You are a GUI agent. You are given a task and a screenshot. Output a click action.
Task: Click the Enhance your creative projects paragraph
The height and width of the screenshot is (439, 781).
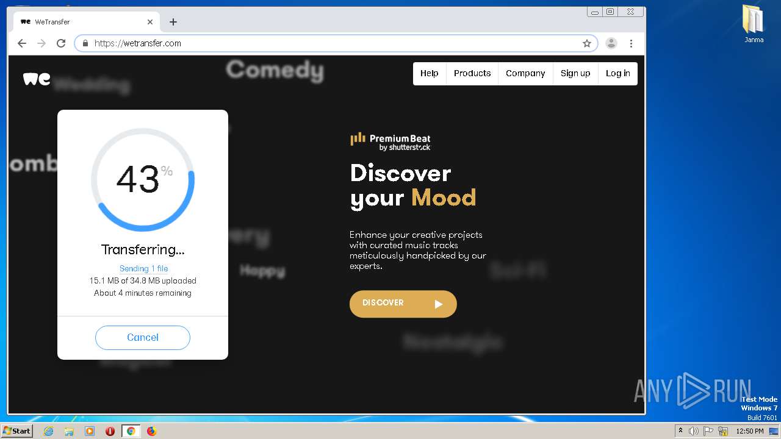pos(418,251)
